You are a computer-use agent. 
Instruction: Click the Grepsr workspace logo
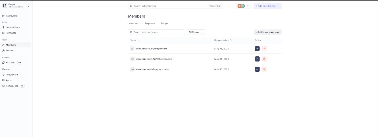(4, 6)
